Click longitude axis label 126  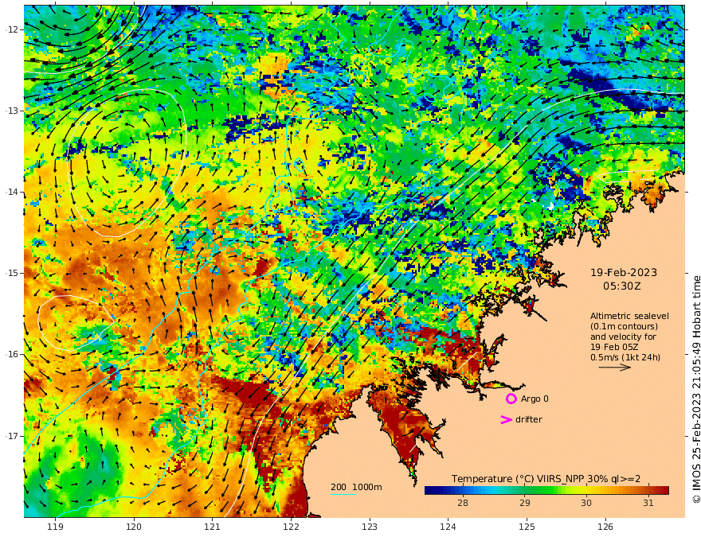[605, 527]
